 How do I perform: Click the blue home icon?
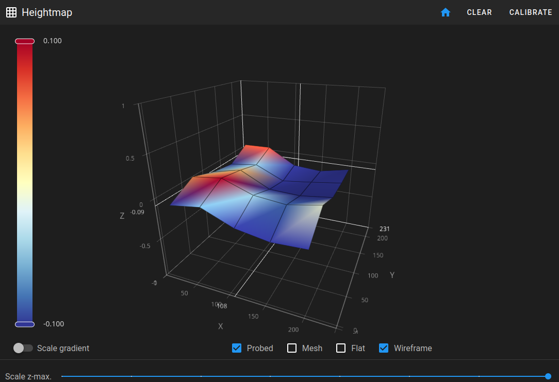[445, 12]
